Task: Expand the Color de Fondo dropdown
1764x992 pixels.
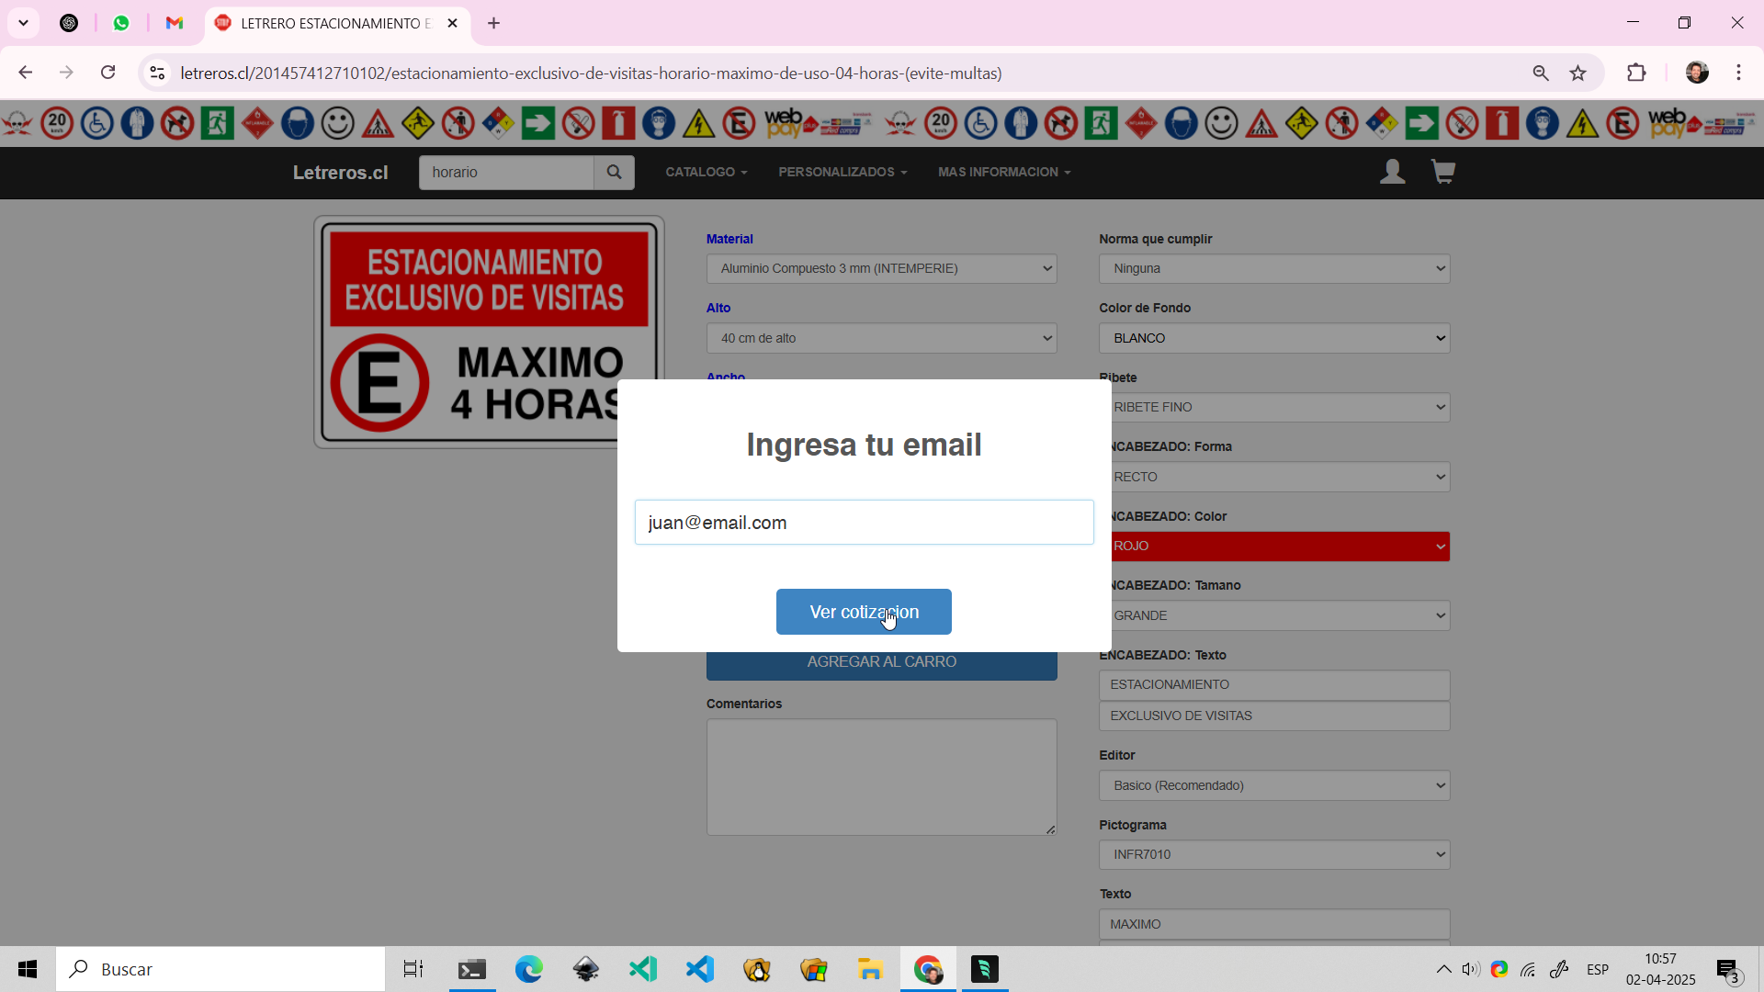Action: [x=1274, y=338]
